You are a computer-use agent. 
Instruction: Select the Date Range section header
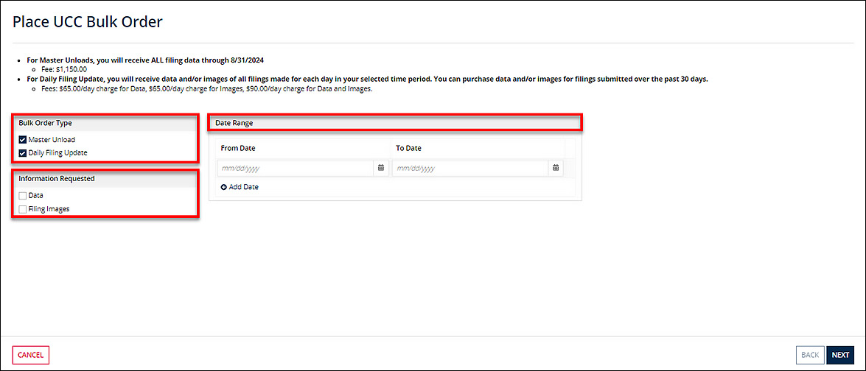click(234, 123)
